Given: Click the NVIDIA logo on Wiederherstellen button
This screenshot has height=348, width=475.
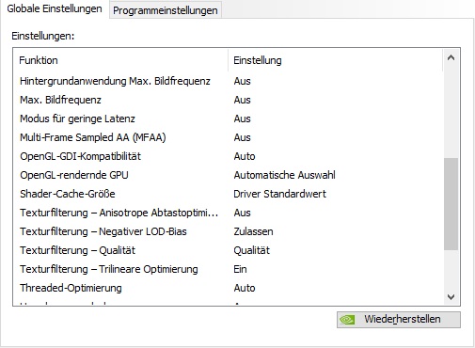Looking at the screenshot, I should coord(347,320).
